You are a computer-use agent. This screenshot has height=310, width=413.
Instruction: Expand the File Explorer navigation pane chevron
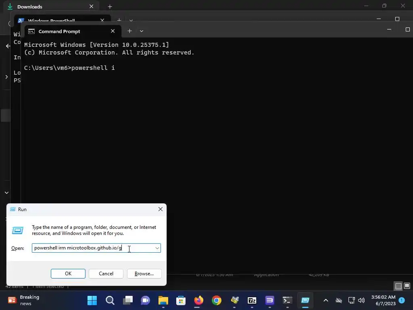pyautogui.click(x=6, y=77)
